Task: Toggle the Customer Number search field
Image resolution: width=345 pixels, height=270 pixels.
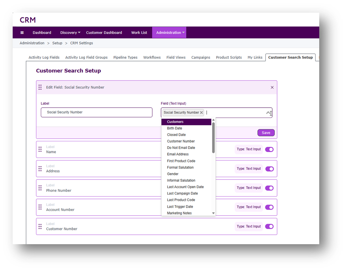Action: (x=269, y=226)
